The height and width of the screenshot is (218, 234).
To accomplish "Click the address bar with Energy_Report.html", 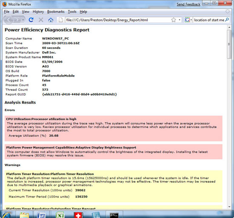I will [x=118, y=20].
